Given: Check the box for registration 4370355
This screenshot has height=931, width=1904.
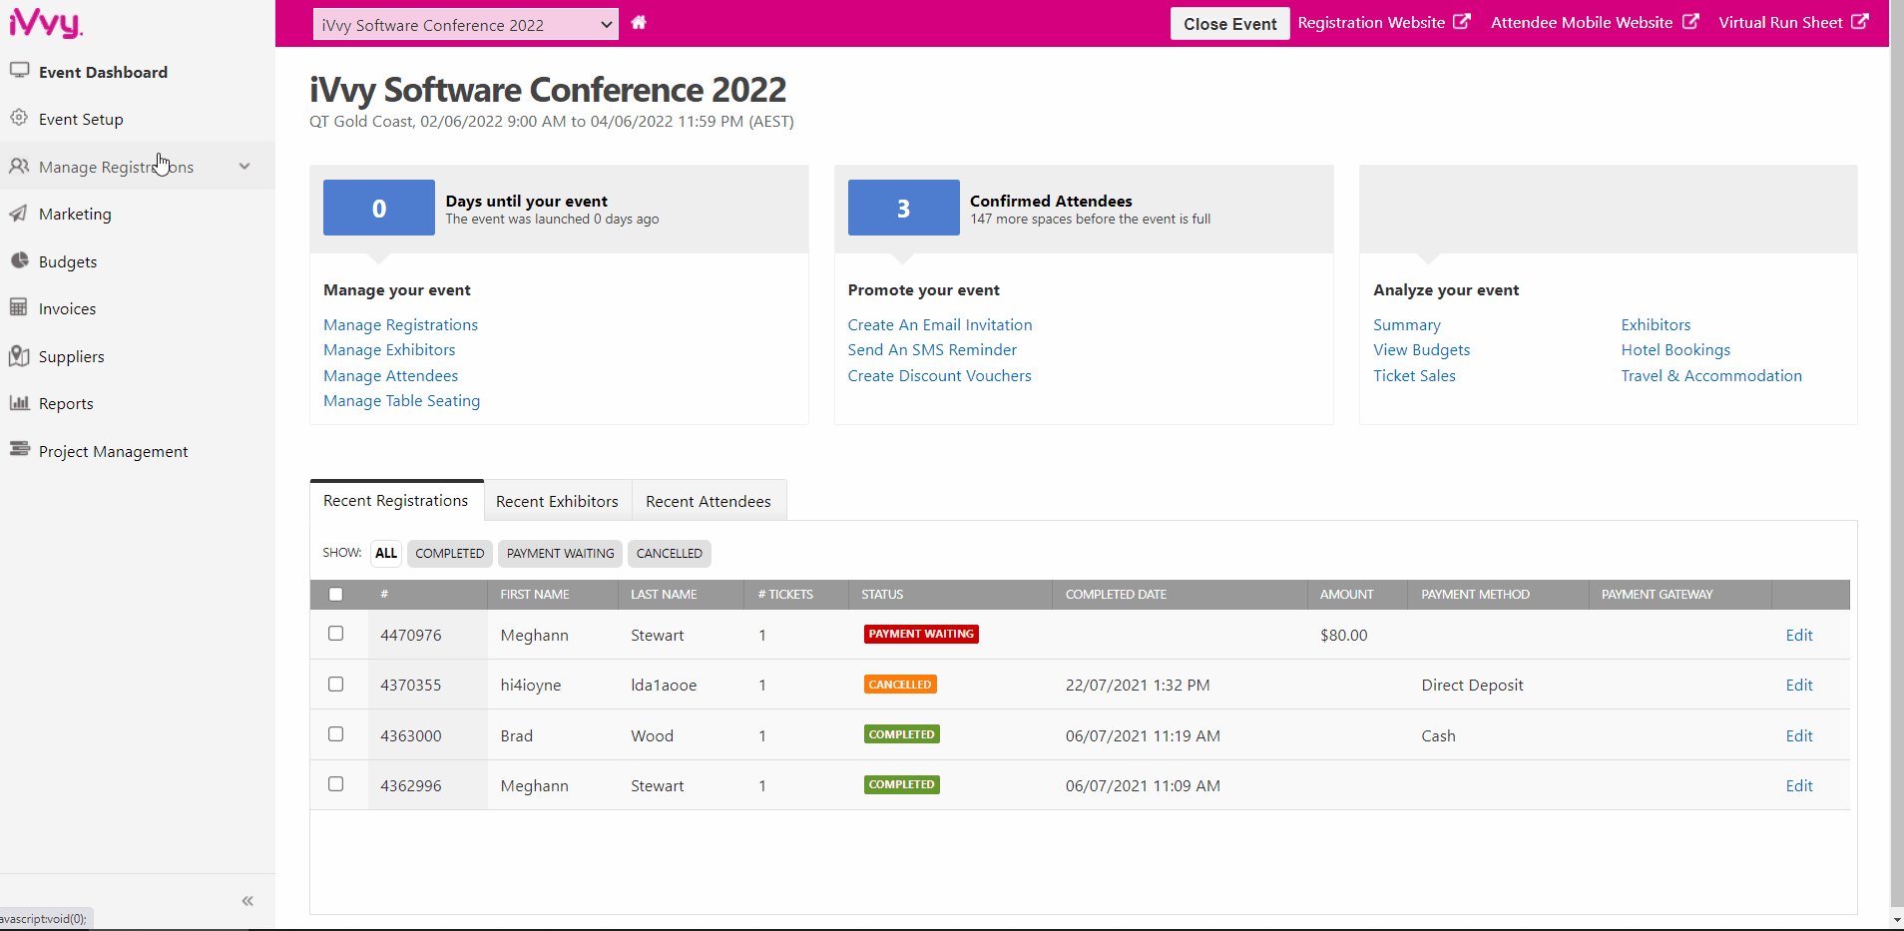Looking at the screenshot, I should click(x=335, y=685).
